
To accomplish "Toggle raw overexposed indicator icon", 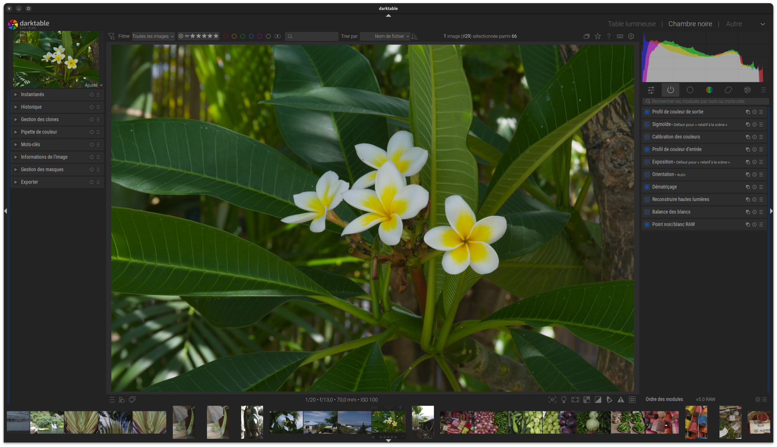I will pos(587,400).
